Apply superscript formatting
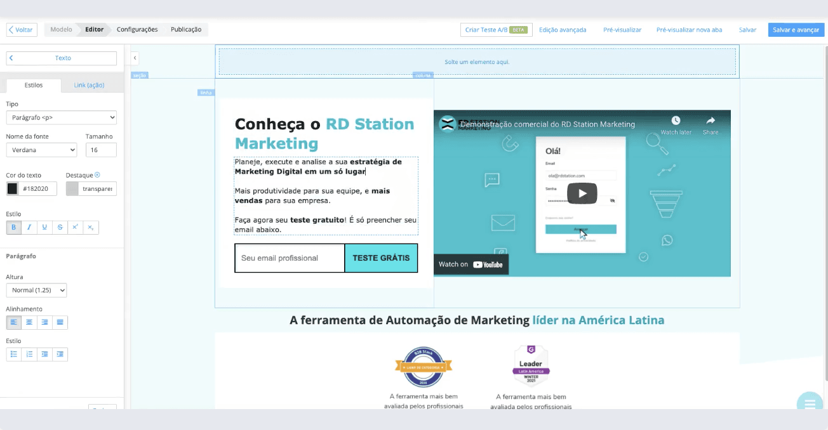This screenshot has width=828, height=430. point(75,227)
